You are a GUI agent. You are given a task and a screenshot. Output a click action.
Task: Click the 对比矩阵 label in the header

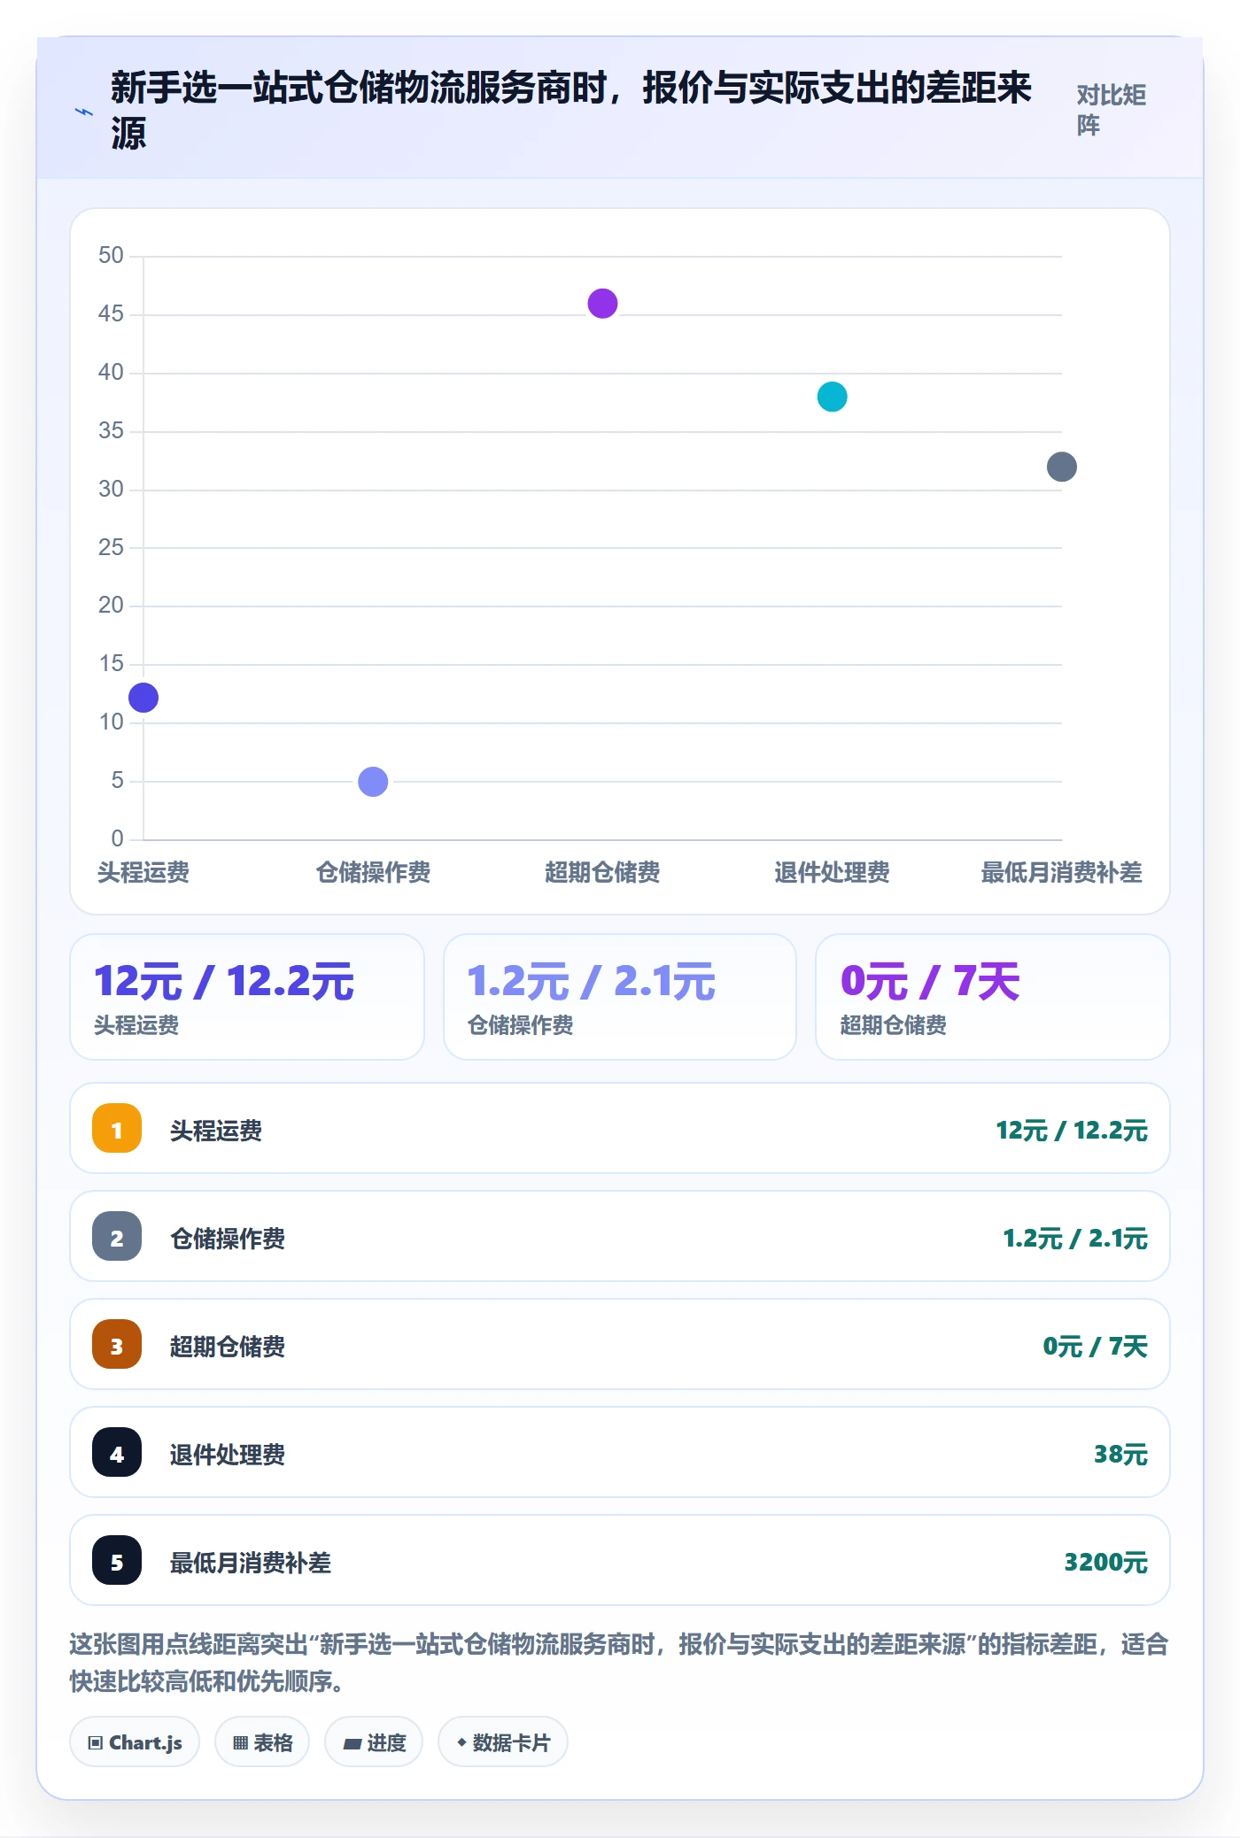tap(1112, 110)
